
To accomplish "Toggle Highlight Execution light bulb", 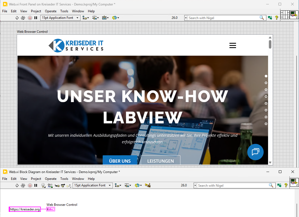I will click(43, 185).
